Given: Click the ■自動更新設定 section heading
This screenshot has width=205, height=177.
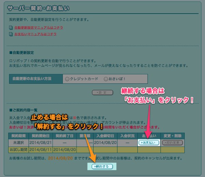Looking at the screenshot, I should point(22,53).
